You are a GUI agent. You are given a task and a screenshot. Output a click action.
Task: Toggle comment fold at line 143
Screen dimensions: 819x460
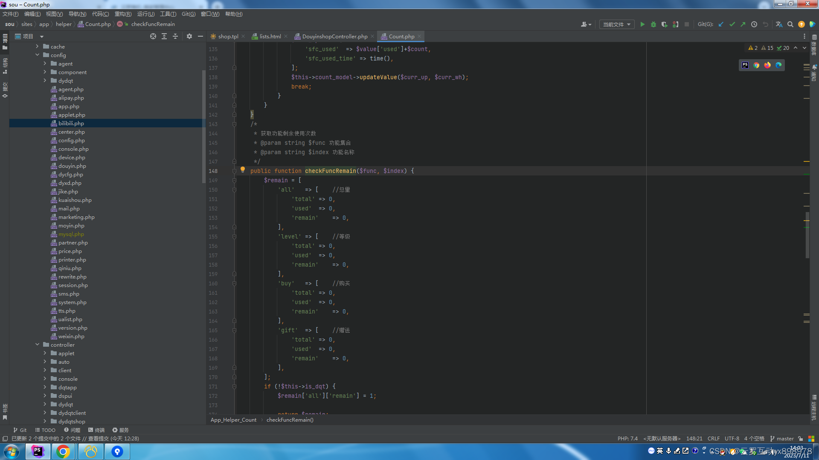234,124
